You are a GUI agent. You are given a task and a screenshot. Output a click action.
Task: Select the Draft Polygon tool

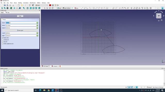point(102,8)
